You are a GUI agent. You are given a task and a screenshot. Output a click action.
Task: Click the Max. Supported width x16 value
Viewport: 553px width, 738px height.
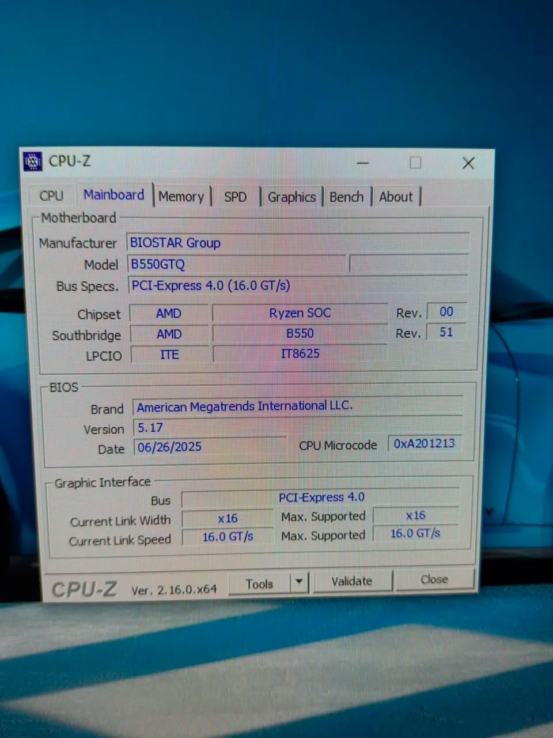click(x=415, y=515)
